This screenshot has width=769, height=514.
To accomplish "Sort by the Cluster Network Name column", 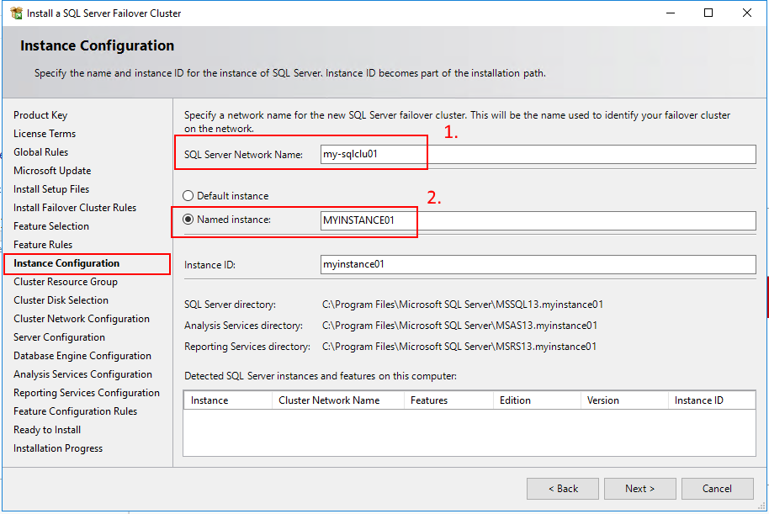I will point(338,400).
